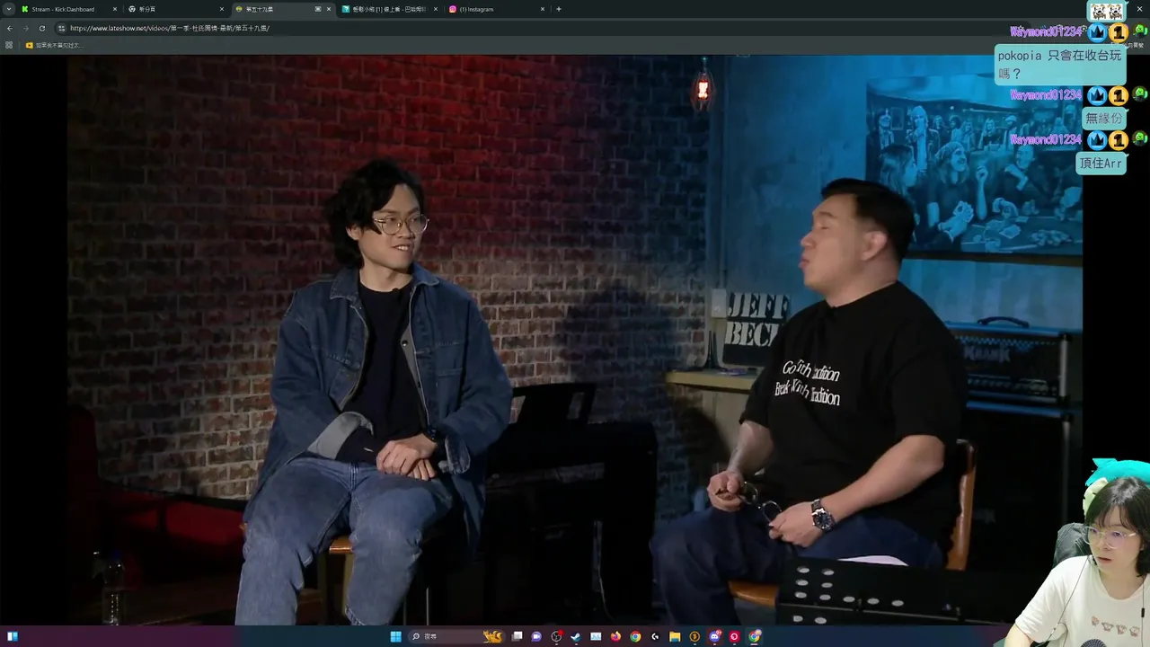Close the 第五十九集 tab

click(329, 9)
